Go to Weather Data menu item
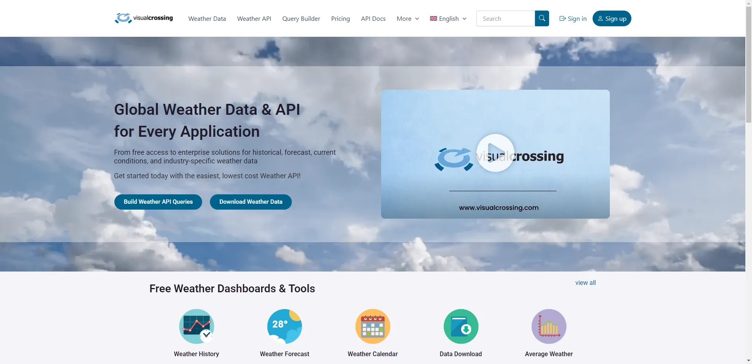 point(207,18)
